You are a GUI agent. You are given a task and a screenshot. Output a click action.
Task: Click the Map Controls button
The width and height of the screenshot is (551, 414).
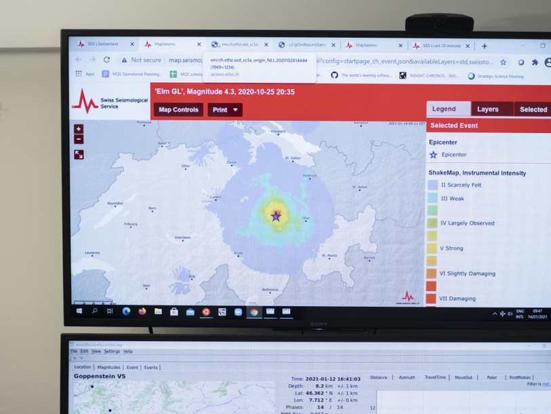[178, 110]
